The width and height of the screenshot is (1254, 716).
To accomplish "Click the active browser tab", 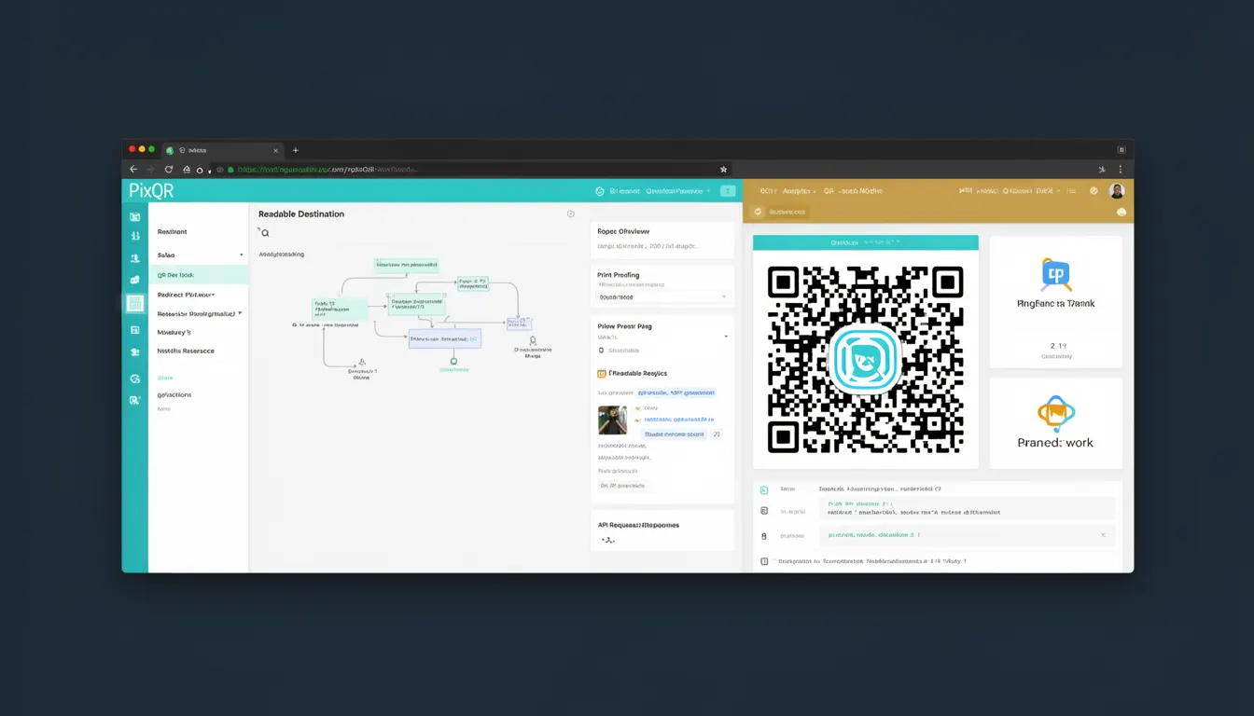I will [222, 150].
